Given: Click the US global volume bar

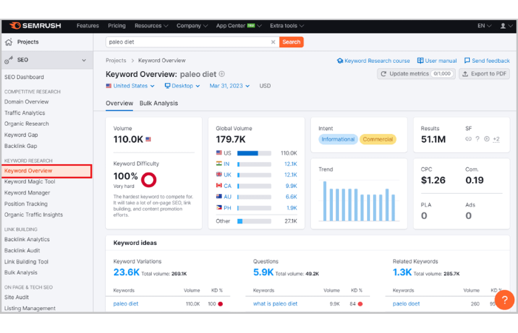Looking at the screenshot, I should (255, 153).
